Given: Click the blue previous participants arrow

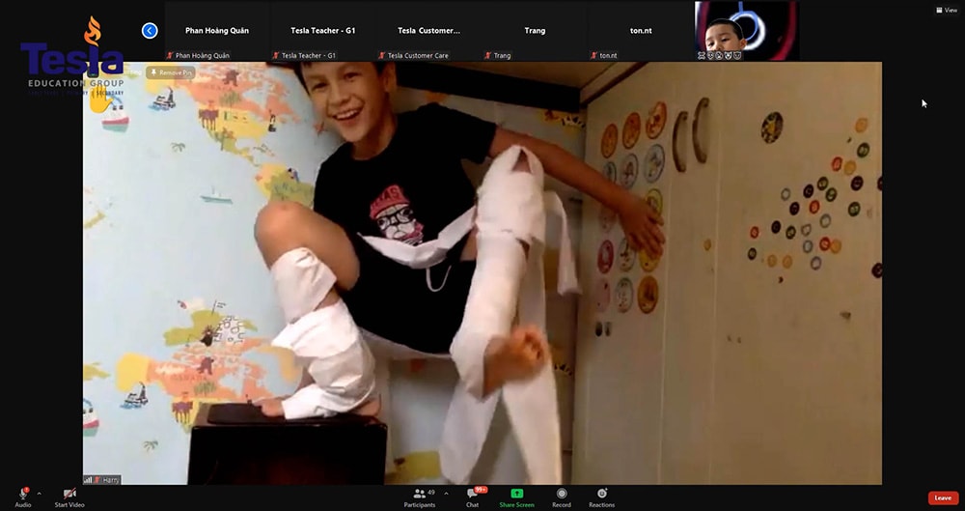Looking at the screenshot, I should point(150,31).
